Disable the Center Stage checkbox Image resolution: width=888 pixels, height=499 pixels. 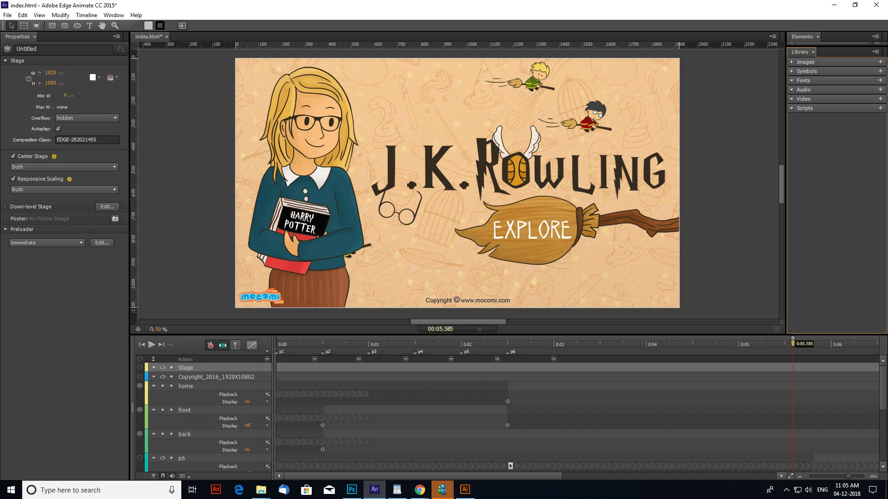click(13, 156)
